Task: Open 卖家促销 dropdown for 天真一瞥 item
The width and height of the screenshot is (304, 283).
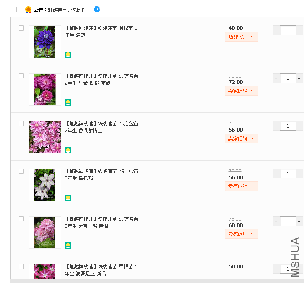Action: click(241, 234)
